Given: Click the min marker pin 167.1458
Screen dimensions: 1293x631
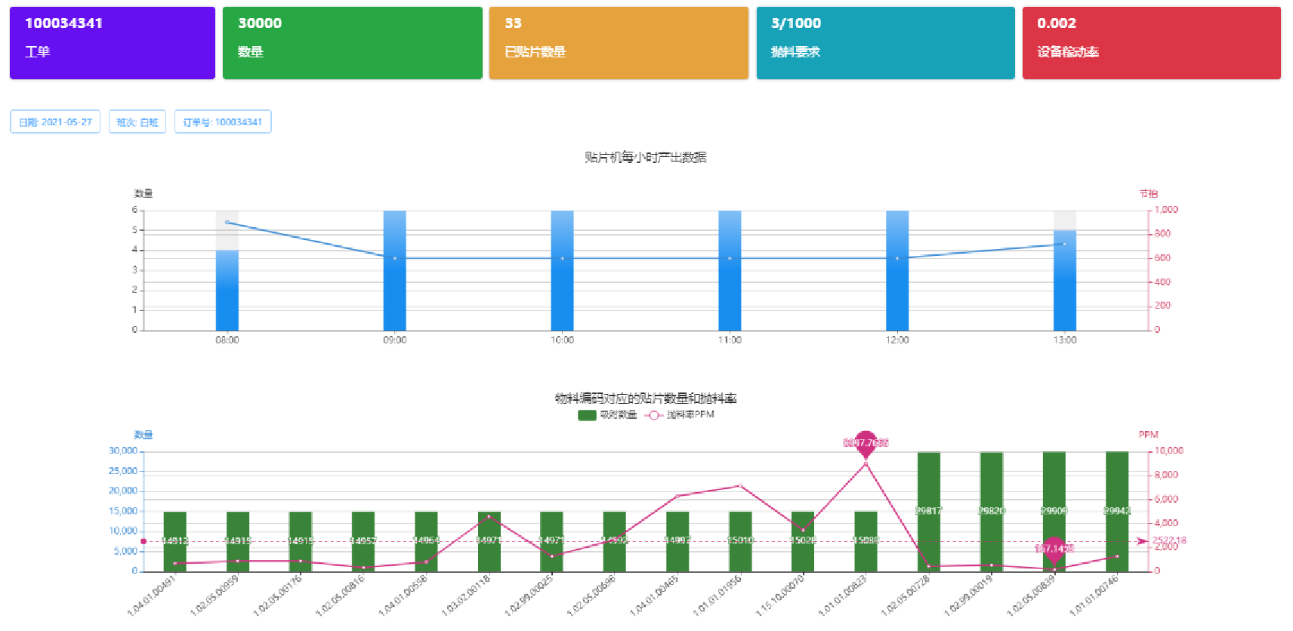Looking at the screenshot, I should [1054, 549].
